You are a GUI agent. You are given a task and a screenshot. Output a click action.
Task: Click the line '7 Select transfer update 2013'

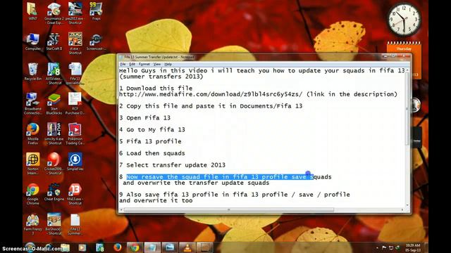[172, 165]
